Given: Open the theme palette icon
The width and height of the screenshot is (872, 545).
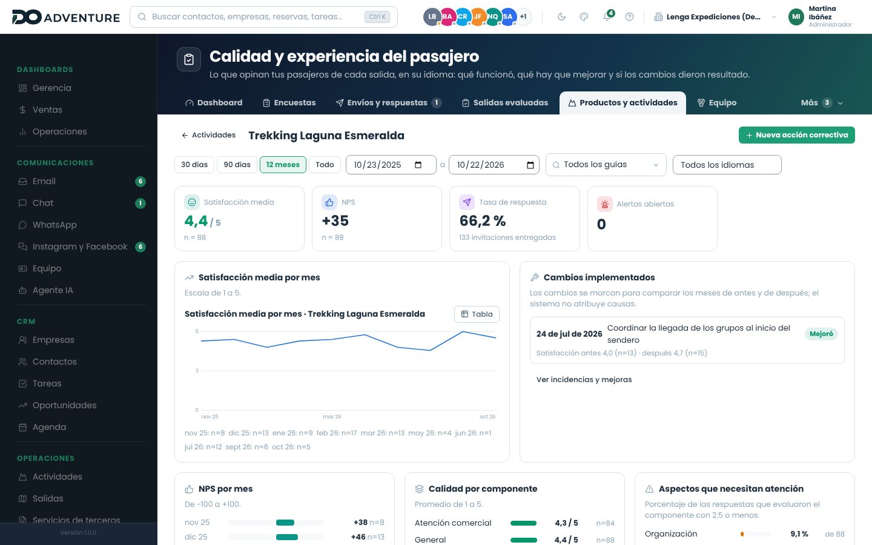Looking at the screenshot, I should click(584, 17).
